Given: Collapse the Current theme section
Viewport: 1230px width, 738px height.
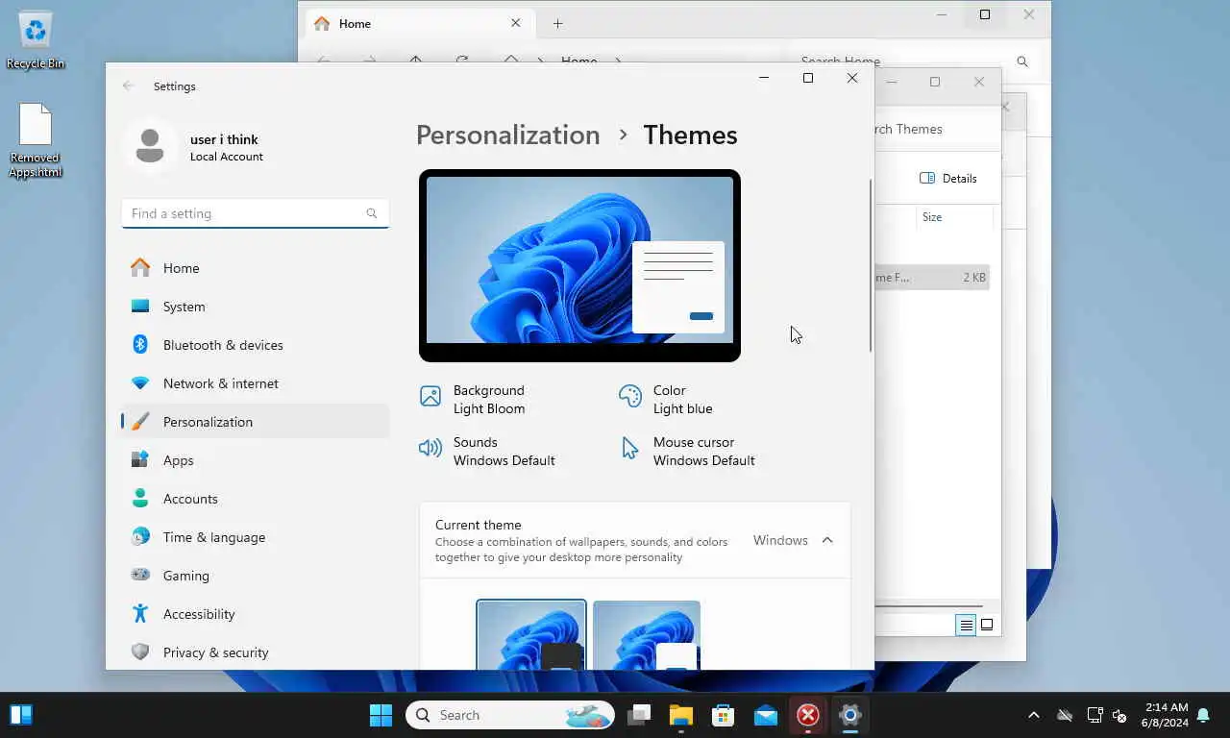Looking at the screenshot, I should pos(827,540).
